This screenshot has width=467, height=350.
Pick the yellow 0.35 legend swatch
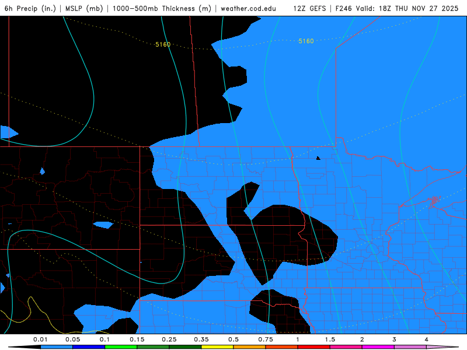point(217,347)
